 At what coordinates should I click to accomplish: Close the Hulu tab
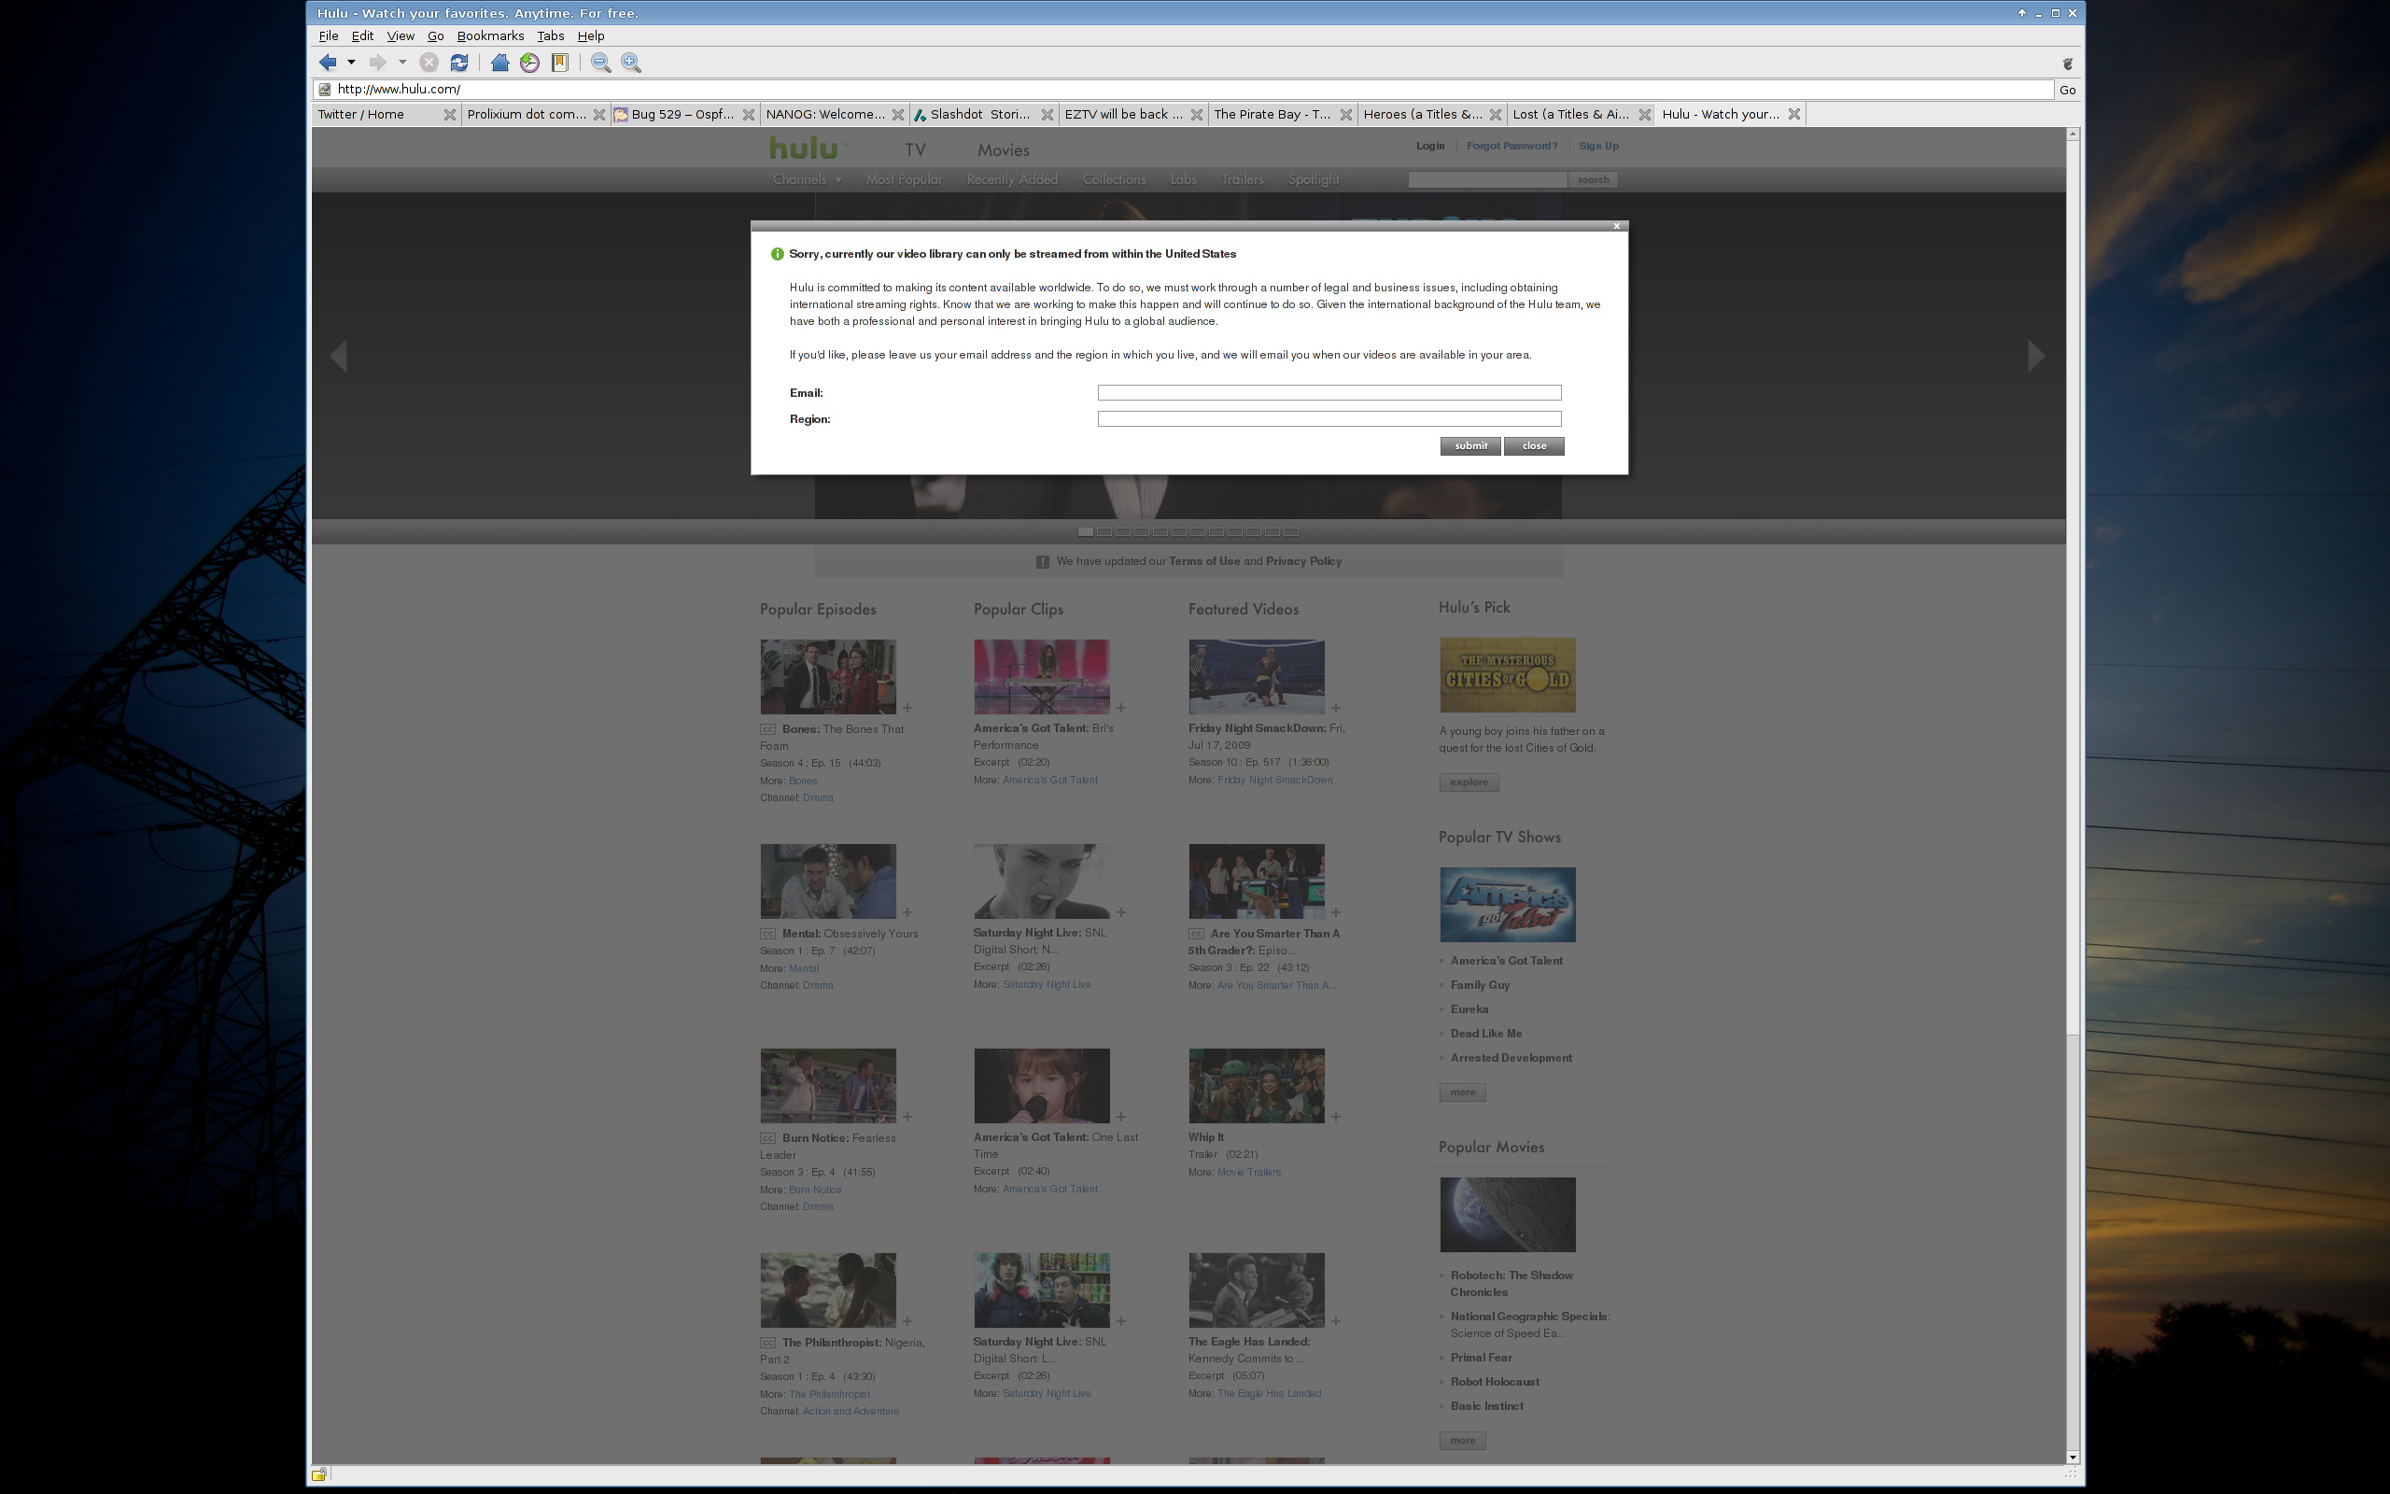[x=1793, y=115]
